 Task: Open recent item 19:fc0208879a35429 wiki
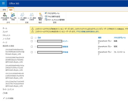15,60
